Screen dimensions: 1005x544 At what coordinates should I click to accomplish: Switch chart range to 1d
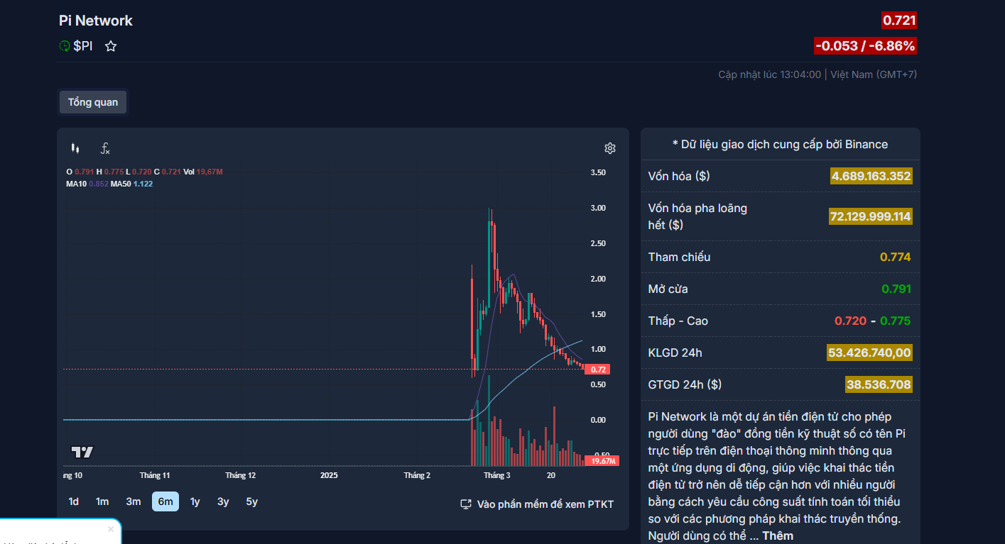tap(74, 501)
